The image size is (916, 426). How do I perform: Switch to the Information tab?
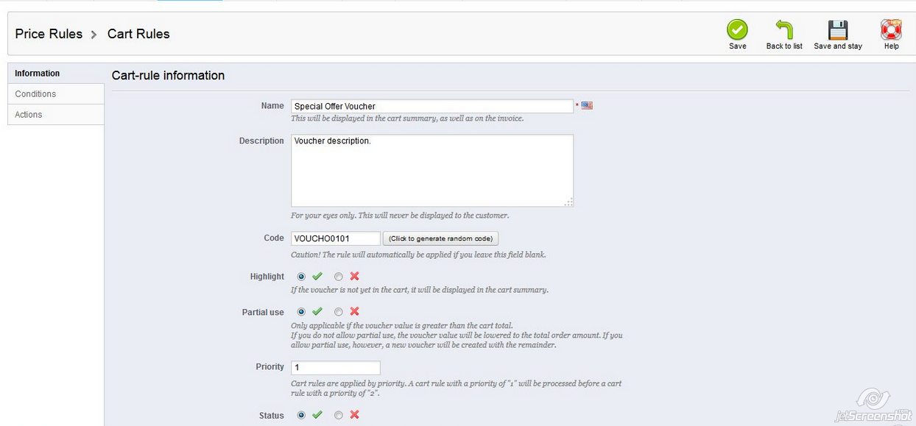coord(56,73)
